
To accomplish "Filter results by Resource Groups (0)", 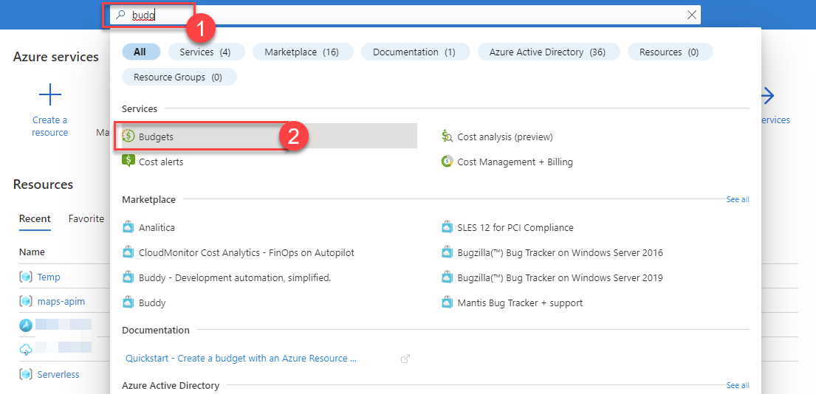I will click(178, 77).
